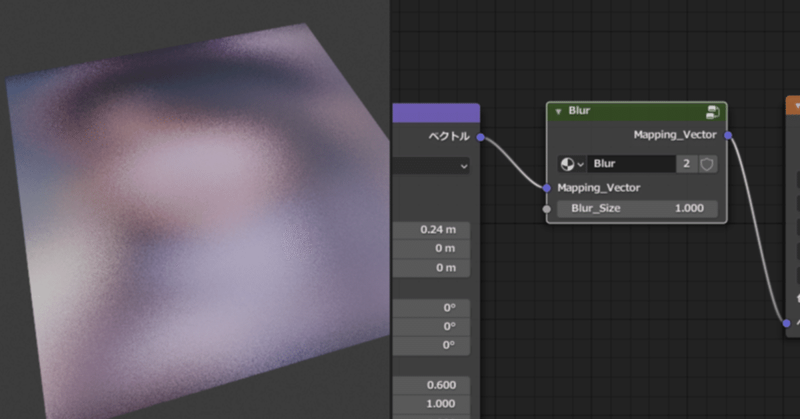
Task: Open the node tree browse dropdown beside Blur name
Action: coord(571,164)
